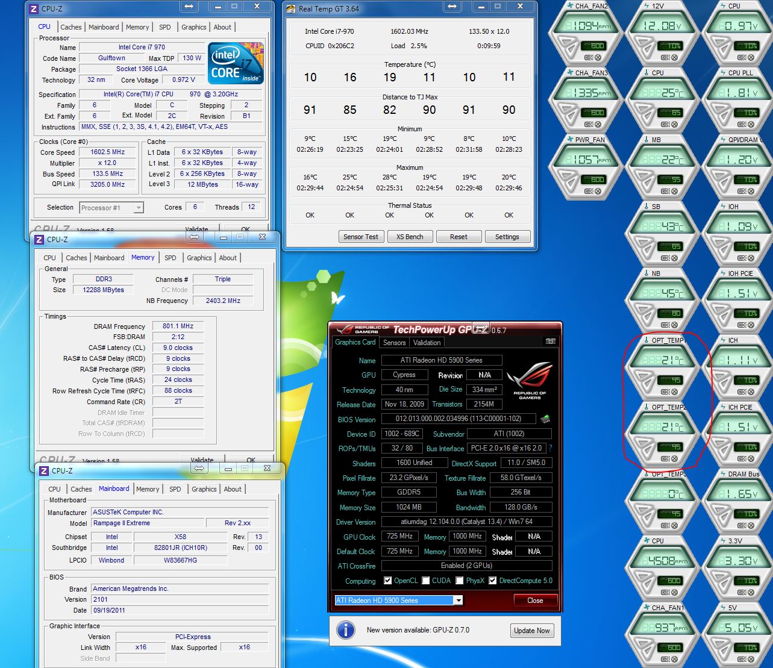Click Sensor Test button in Real Temp
The image size is (773, 668).
pos(361,237)
